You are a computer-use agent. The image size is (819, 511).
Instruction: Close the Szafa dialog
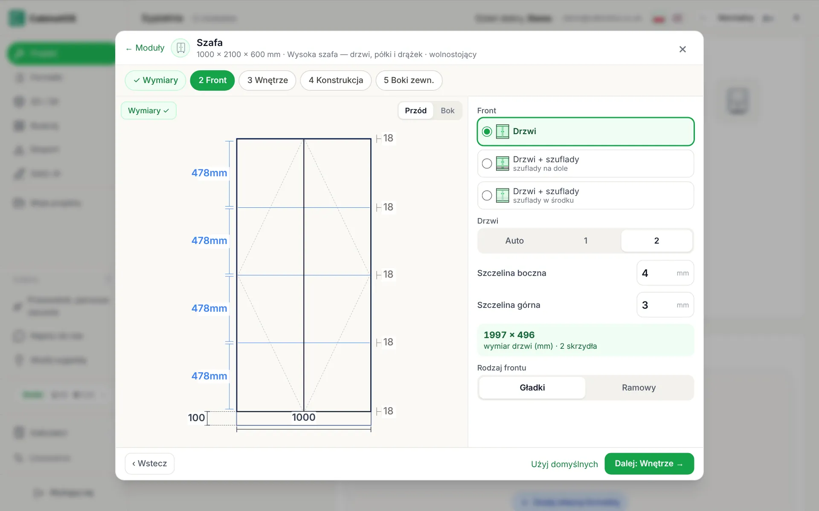(682, 49)
